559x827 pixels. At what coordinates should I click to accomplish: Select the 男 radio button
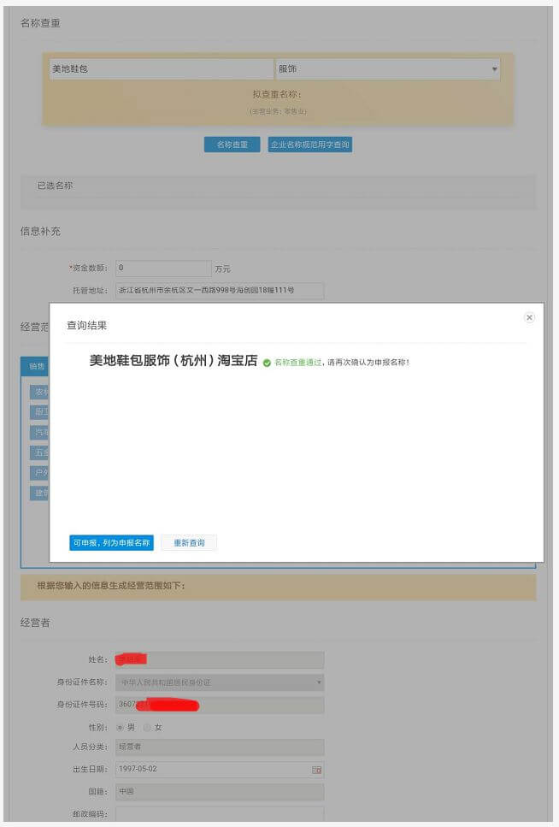point(121,728)
